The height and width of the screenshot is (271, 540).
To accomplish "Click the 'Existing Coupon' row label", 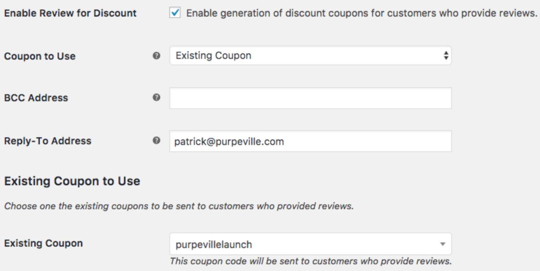I will coord(43,243).
